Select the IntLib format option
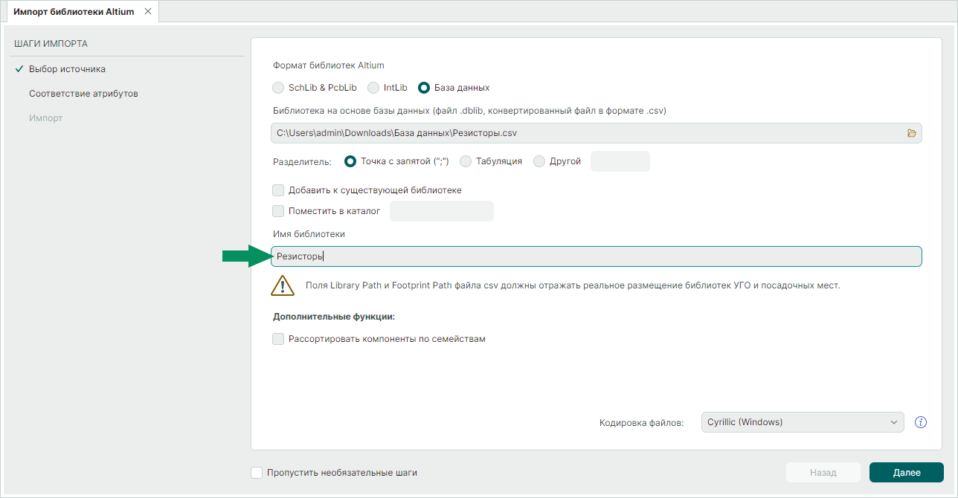 pos(374,88)
